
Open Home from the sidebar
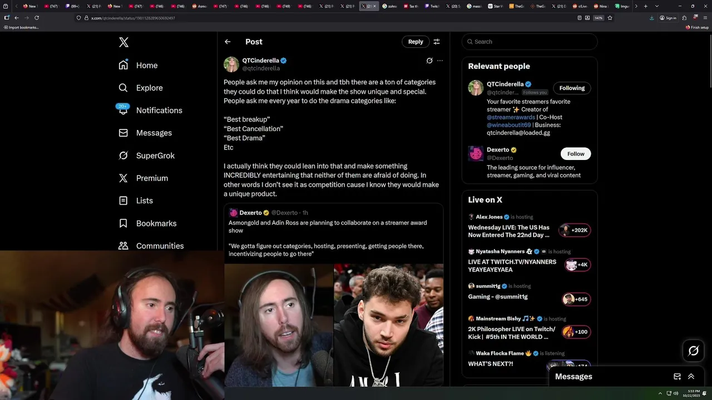tap(139, 65)
